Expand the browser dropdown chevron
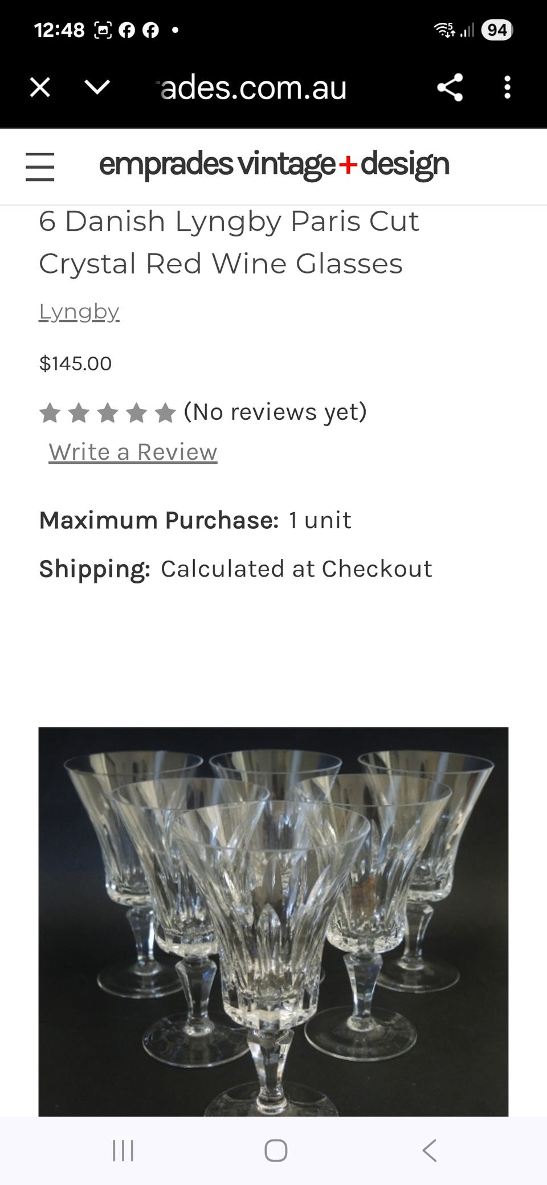The height and width of the screenshot is (1185, 547). pos(97,88)
